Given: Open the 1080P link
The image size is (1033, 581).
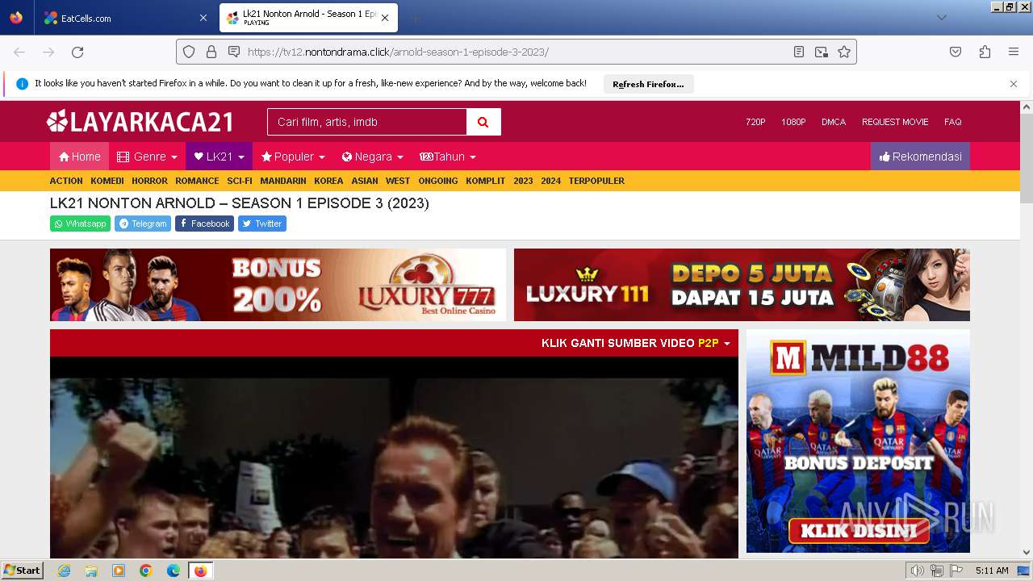Looking at the screenshot, I should point(793,122).
